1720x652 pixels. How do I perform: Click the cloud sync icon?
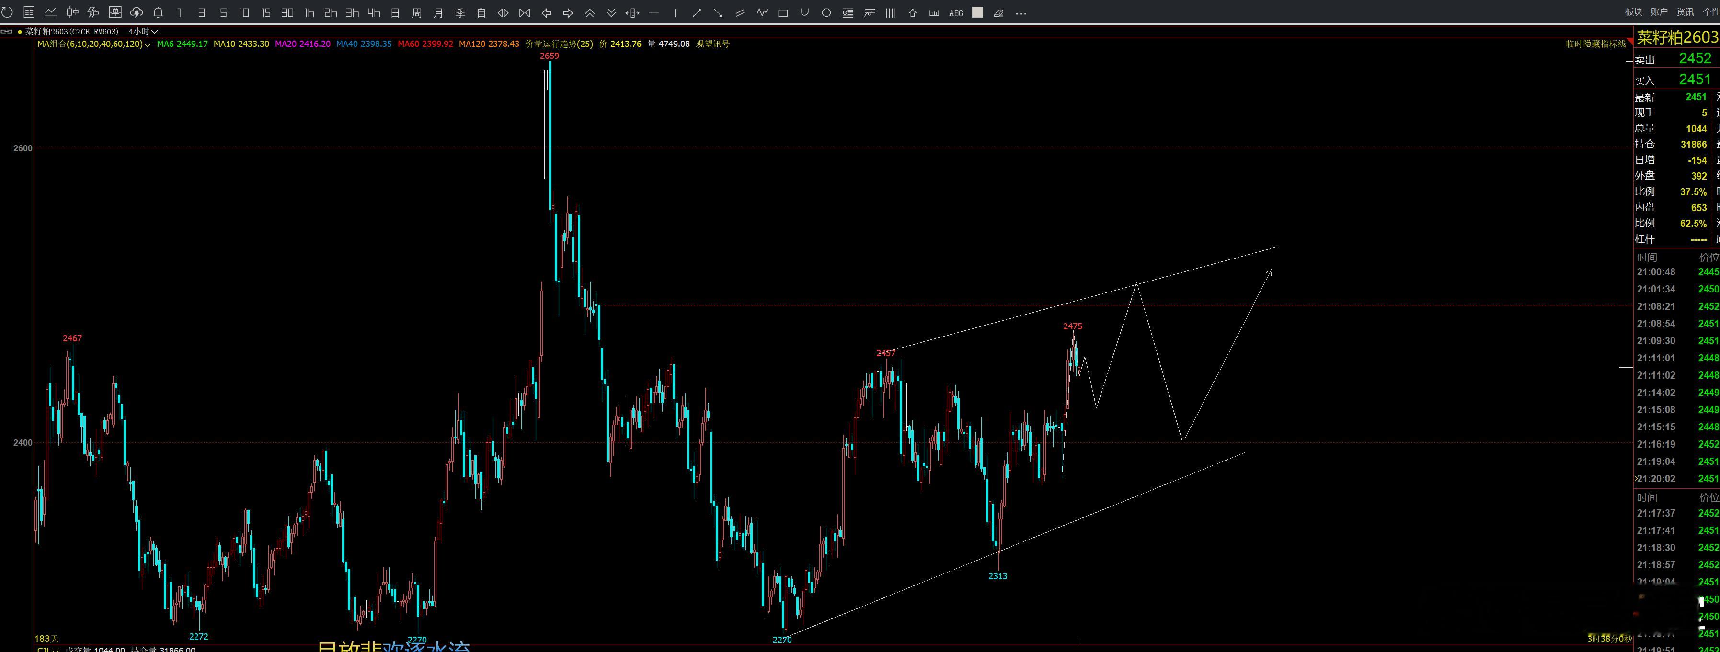click(x=136, y=12)
